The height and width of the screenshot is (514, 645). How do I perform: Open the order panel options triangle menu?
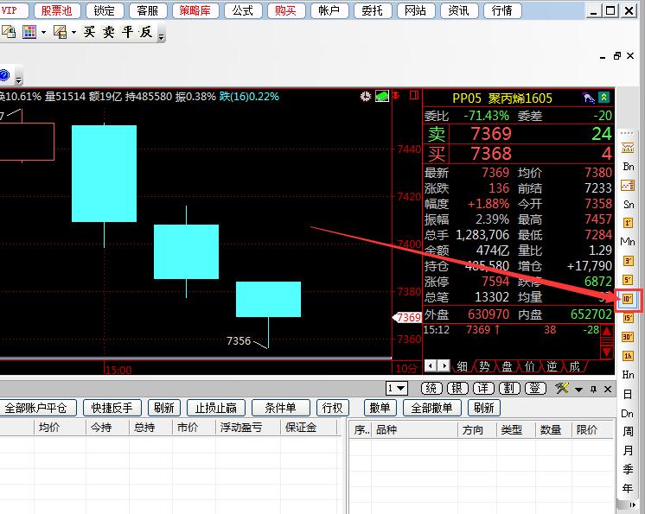[578, 389]
